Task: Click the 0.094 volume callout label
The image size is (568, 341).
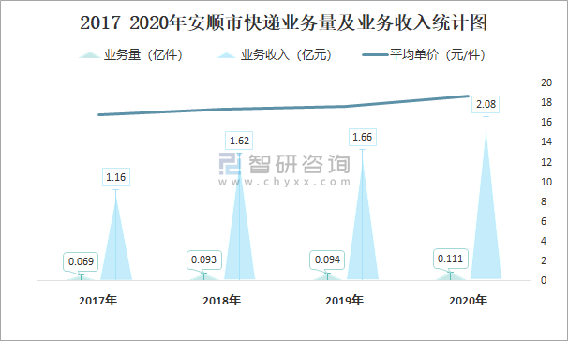Action: point(327,259)
